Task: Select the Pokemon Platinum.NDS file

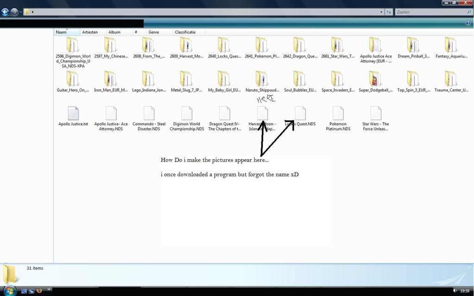Action: click(337, 118)
